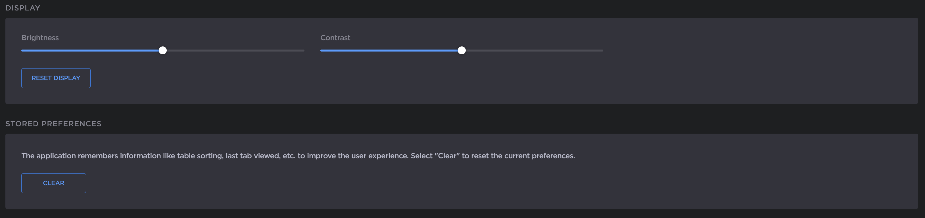Click the STORED PREFERENCES section heading
The width and height of the screenshot is (925, 218).
[53, 123]
